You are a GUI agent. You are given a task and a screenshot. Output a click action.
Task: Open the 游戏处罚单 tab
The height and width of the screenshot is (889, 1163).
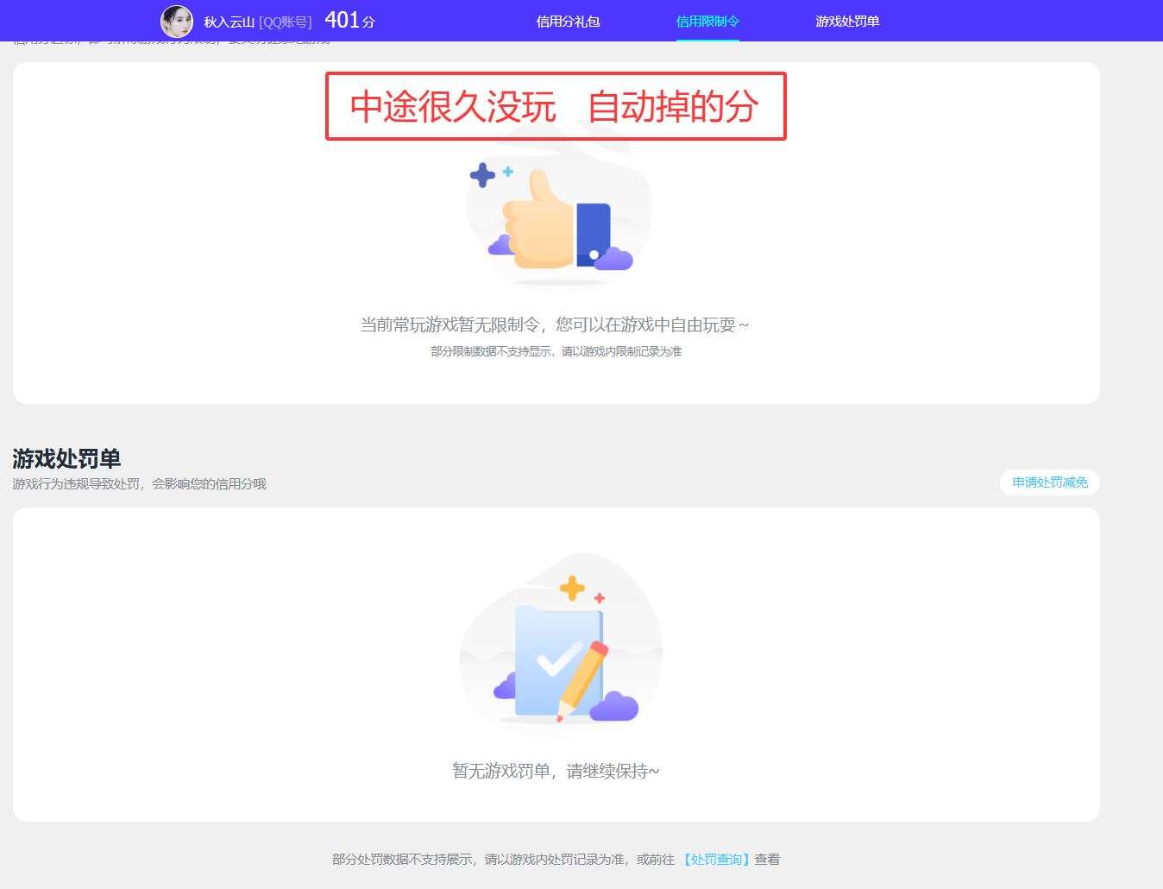847,22
